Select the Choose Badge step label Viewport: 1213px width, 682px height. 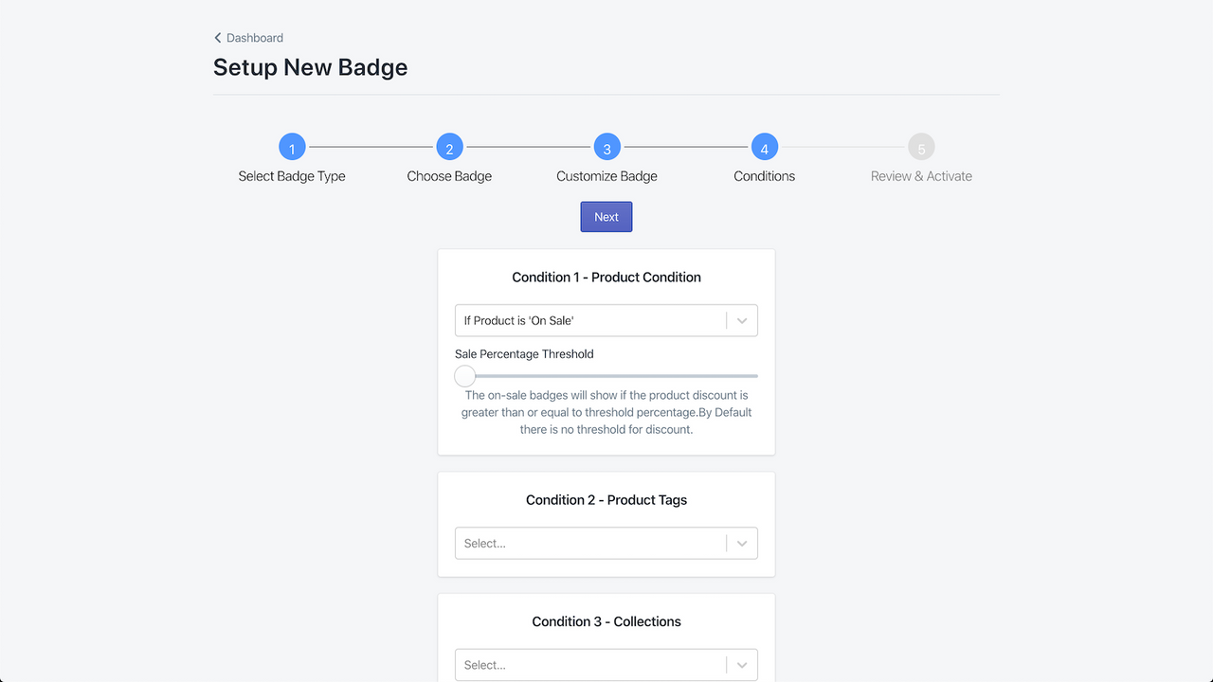click(x=449, y=175)
